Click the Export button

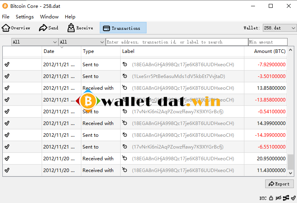tap(279, 184)
